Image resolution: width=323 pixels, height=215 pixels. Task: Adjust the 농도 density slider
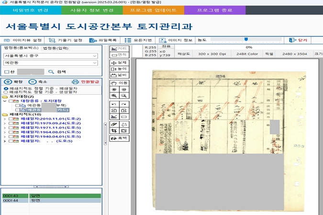[246, 40]
